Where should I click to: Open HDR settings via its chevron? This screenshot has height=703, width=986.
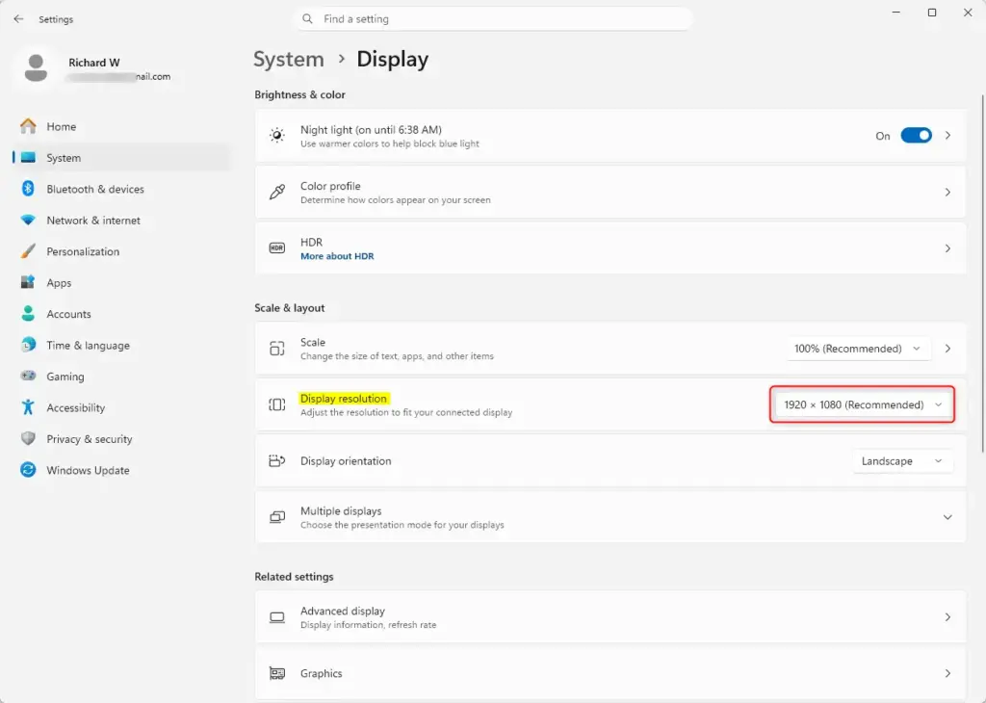click(947, 248)
